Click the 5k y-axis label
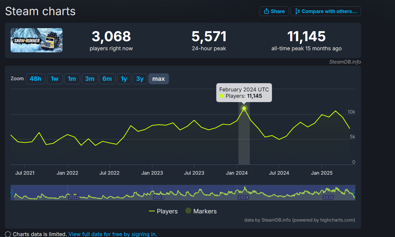 point(352,137)
